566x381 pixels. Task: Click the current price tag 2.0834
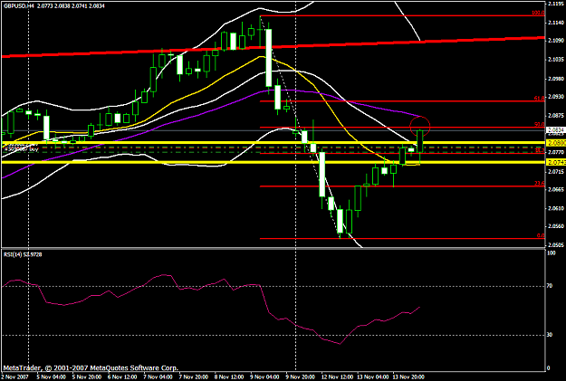tap(556, 130)
